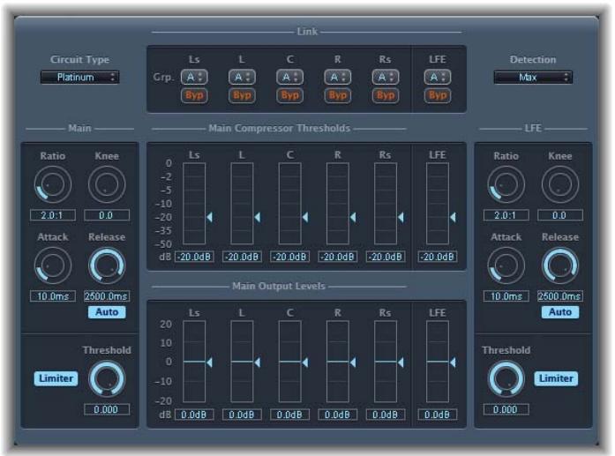Click R threshold -20.0dB value field

pyautogui.click(x=338, y=257)
